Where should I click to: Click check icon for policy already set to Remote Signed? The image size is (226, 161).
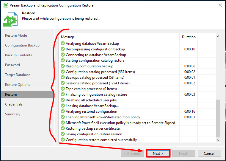click(63, 123)
